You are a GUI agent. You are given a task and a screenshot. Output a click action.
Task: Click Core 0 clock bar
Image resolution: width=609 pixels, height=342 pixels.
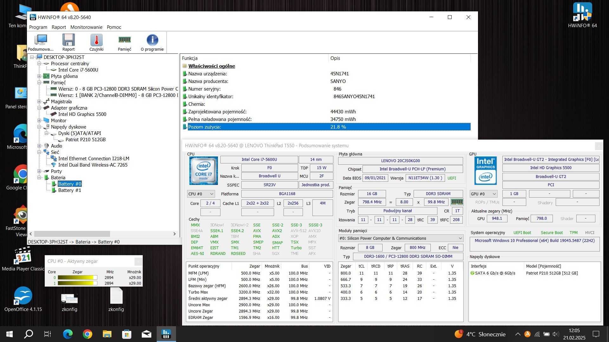[x=77, y=278]
